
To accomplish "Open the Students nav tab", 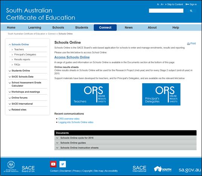I will pos(81,28).
